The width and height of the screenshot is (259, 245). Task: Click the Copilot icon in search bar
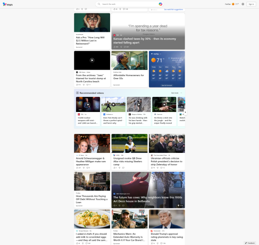click(160, 4)
